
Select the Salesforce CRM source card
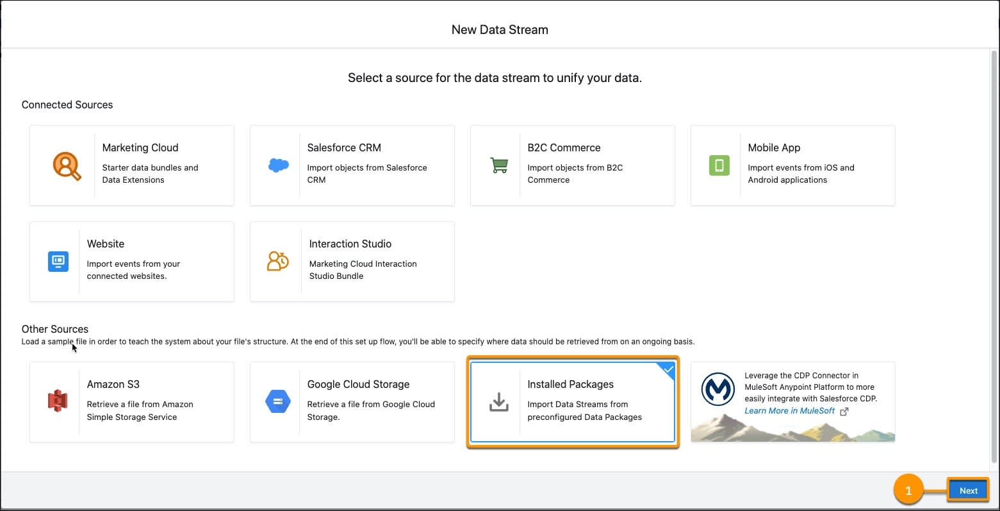pos(352,165)
